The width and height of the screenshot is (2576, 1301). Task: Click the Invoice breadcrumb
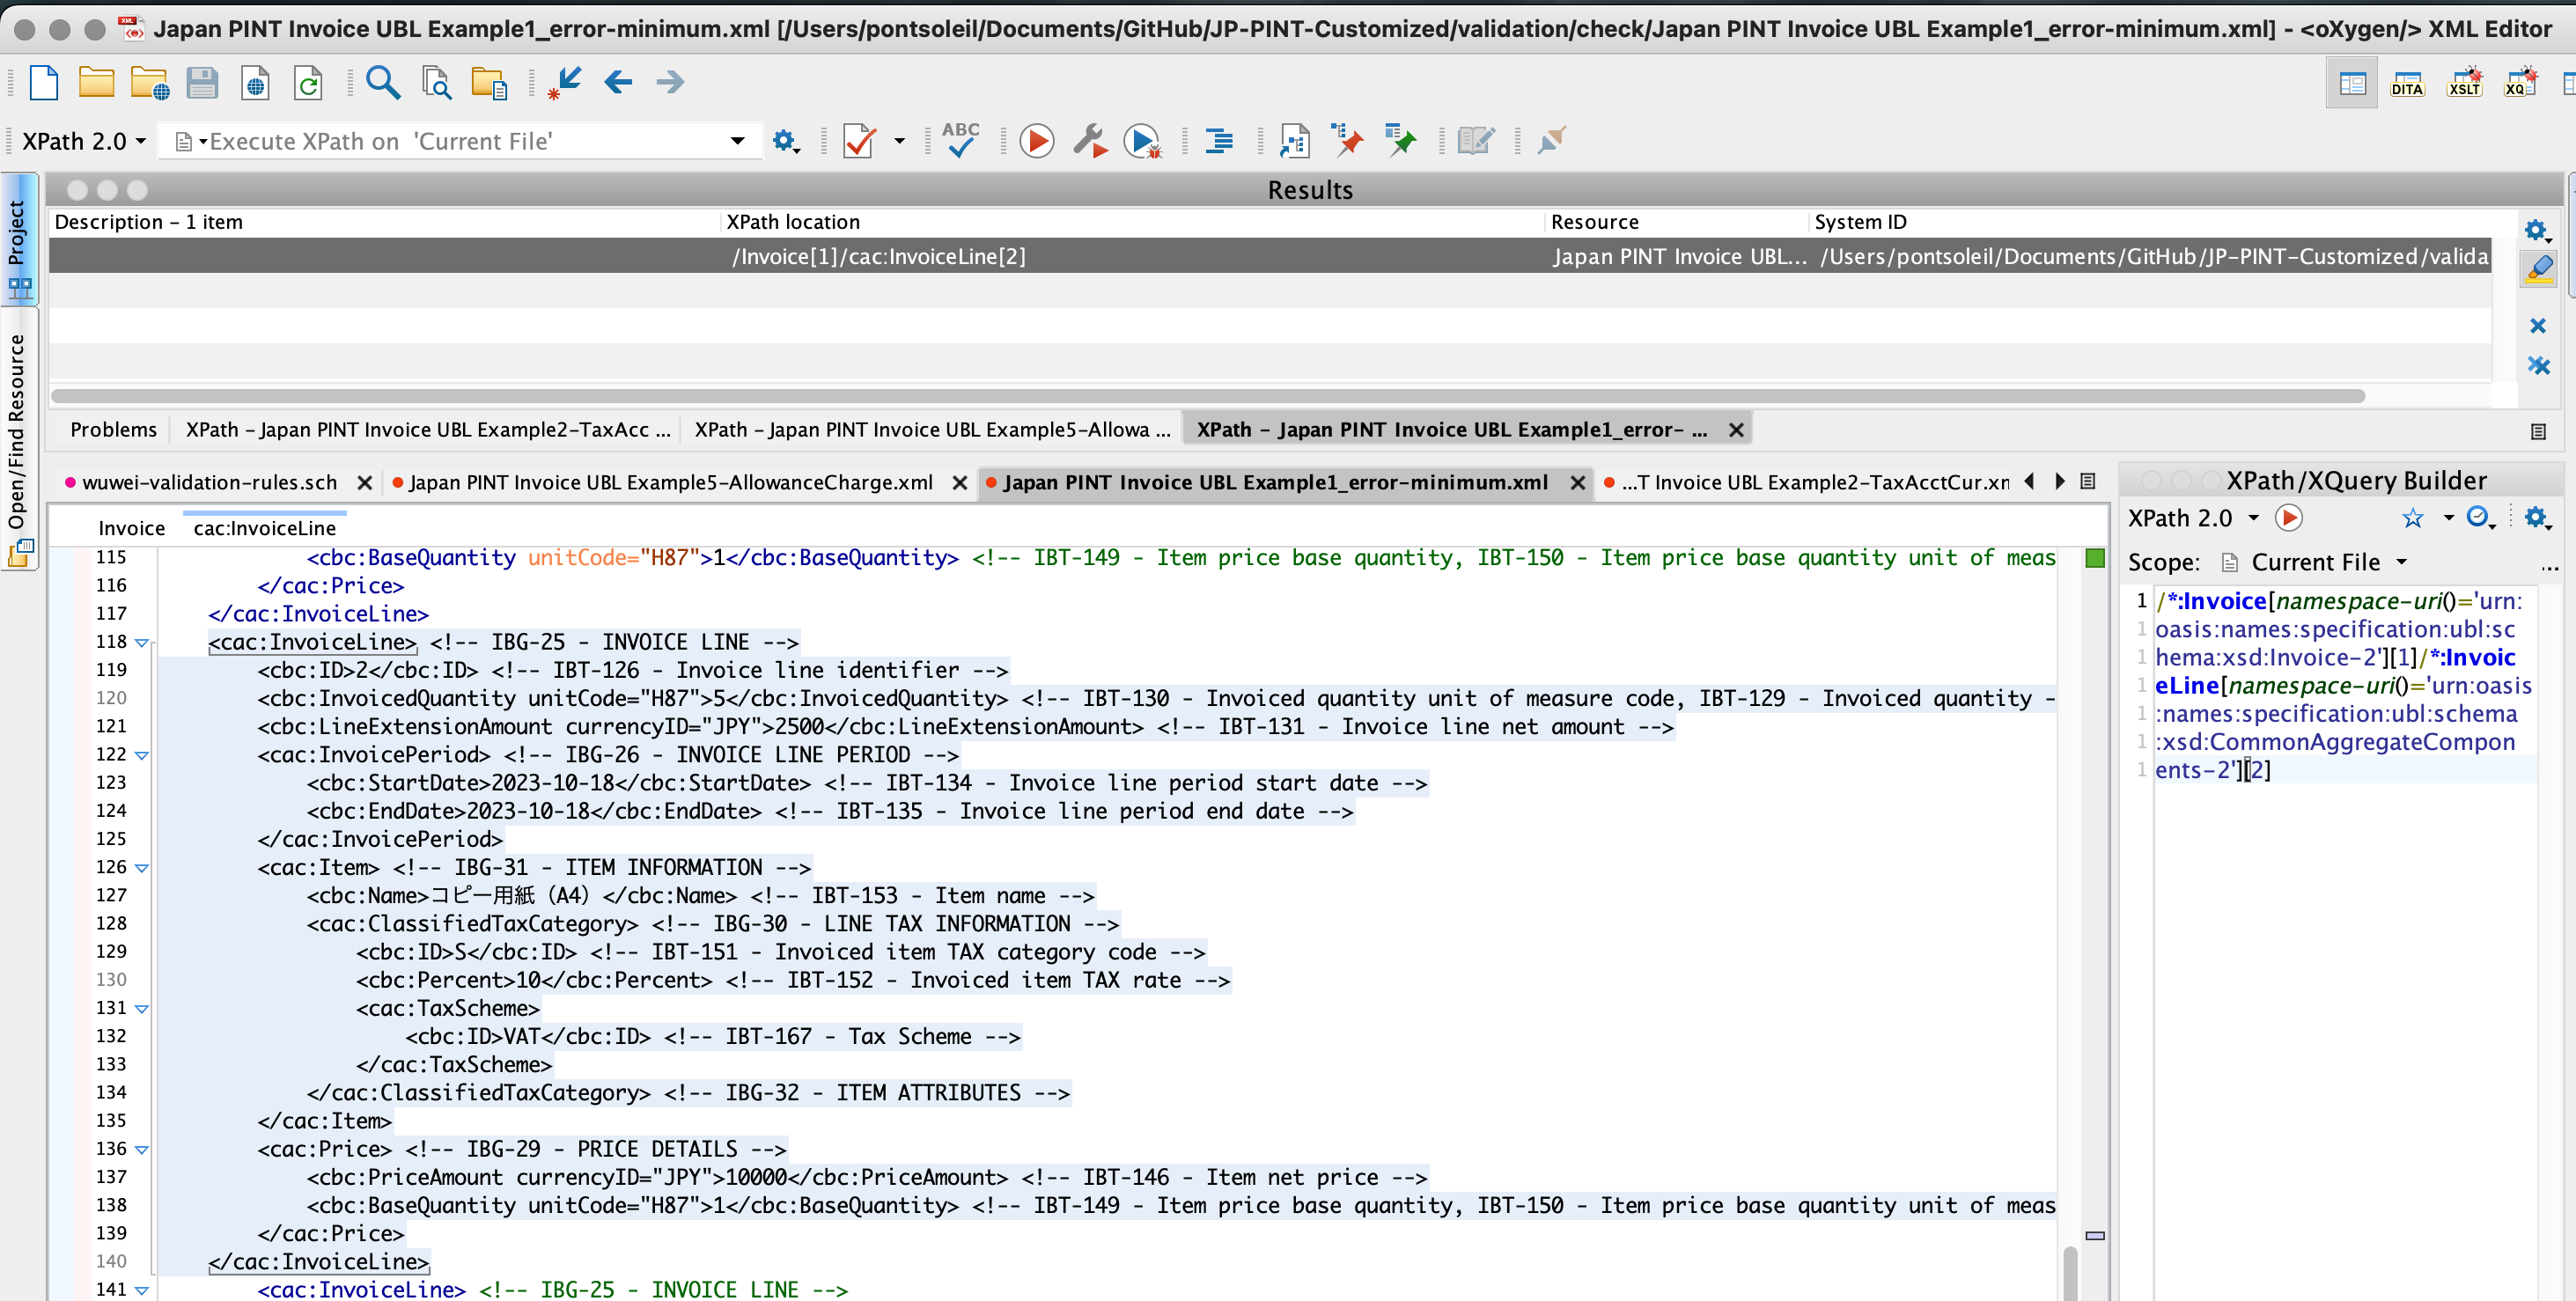(x=131, y=528)
